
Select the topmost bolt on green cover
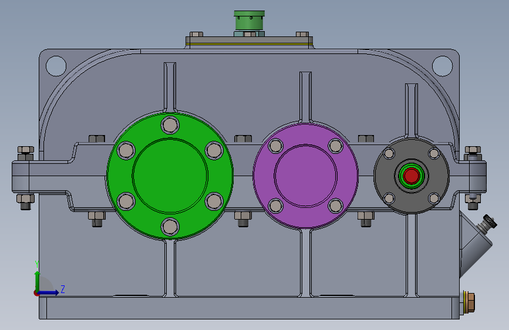point(170,125)
